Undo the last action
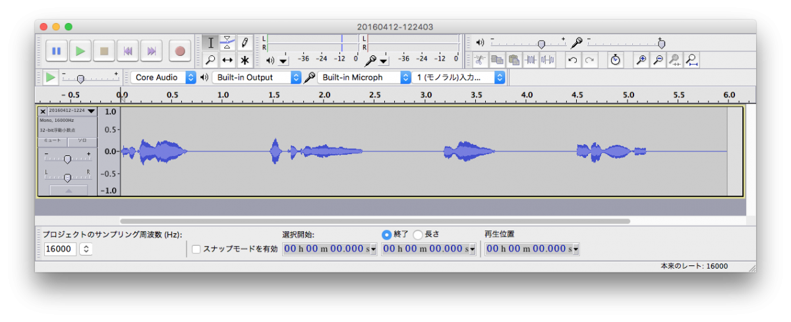The height and width of the screenshot is (322, 791). click(x=573, y=60)
